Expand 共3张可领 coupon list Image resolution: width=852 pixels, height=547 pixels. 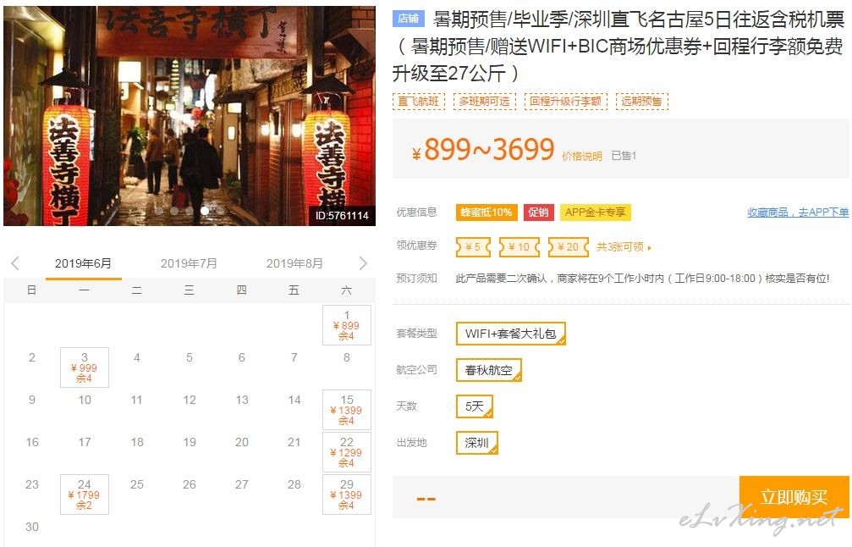click(x=624, y=247)
